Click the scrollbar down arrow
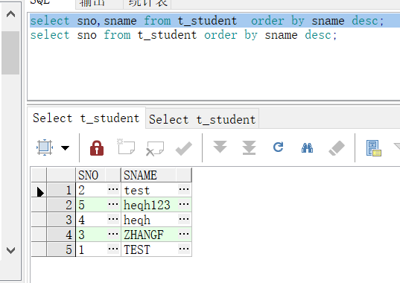 click(10, 250)
